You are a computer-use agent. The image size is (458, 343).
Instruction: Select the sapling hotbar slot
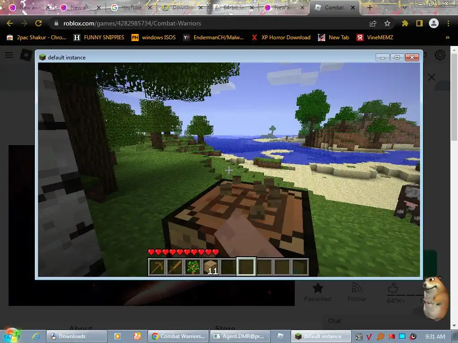[192, 267]
